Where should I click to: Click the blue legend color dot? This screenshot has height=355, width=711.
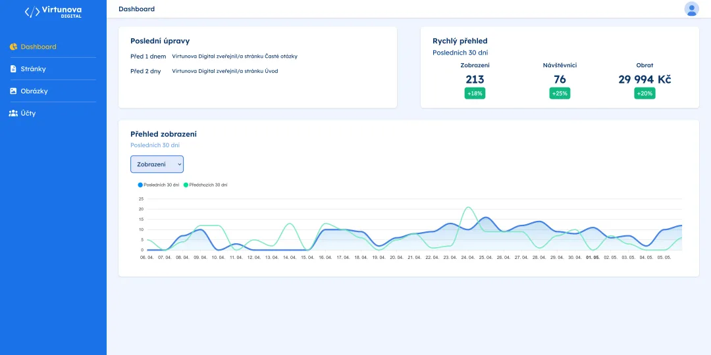click(x=140, y=185)
